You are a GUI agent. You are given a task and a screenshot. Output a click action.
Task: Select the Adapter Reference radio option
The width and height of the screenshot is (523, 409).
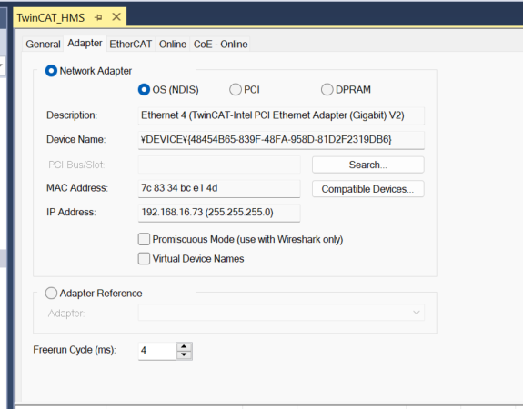pyautogui.click(x=51, y=294)
